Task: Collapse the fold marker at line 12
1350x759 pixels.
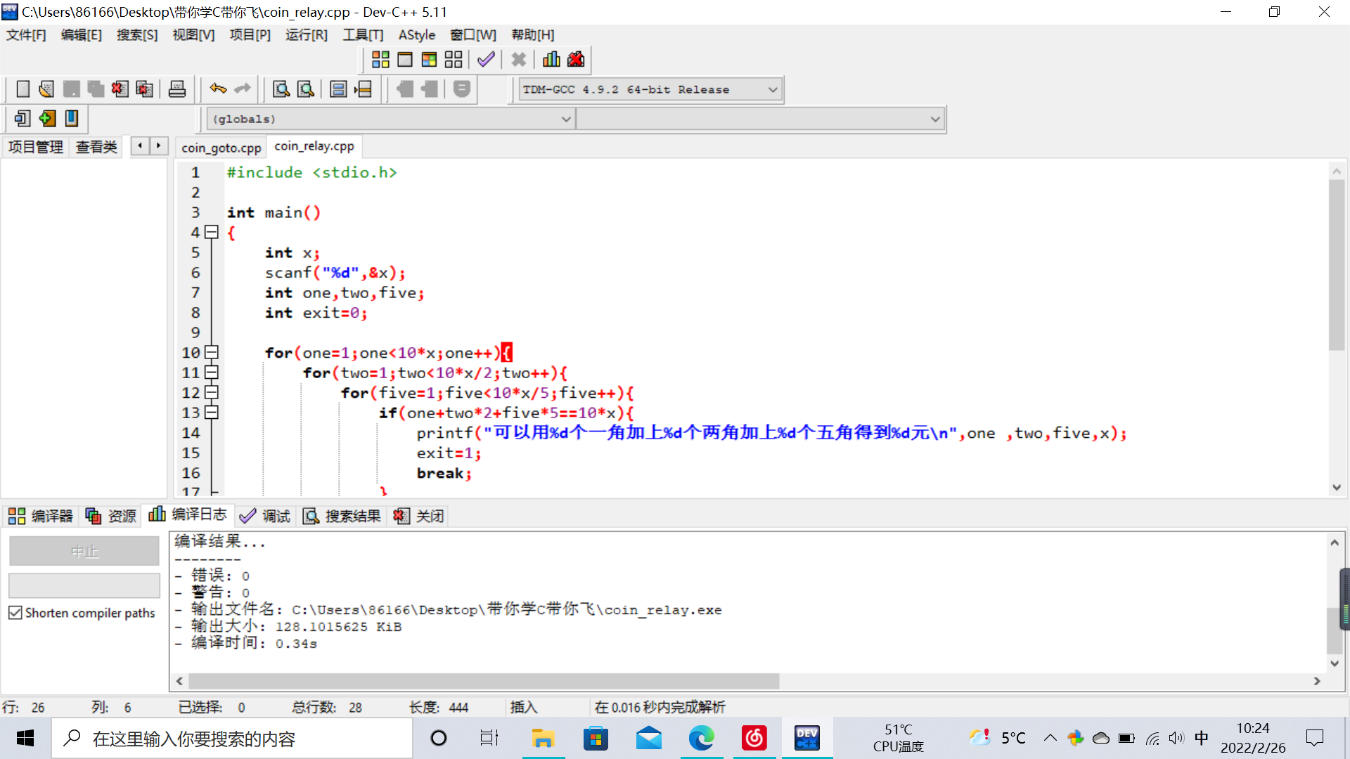Action: pyautogui.click(x=212, y=392)
